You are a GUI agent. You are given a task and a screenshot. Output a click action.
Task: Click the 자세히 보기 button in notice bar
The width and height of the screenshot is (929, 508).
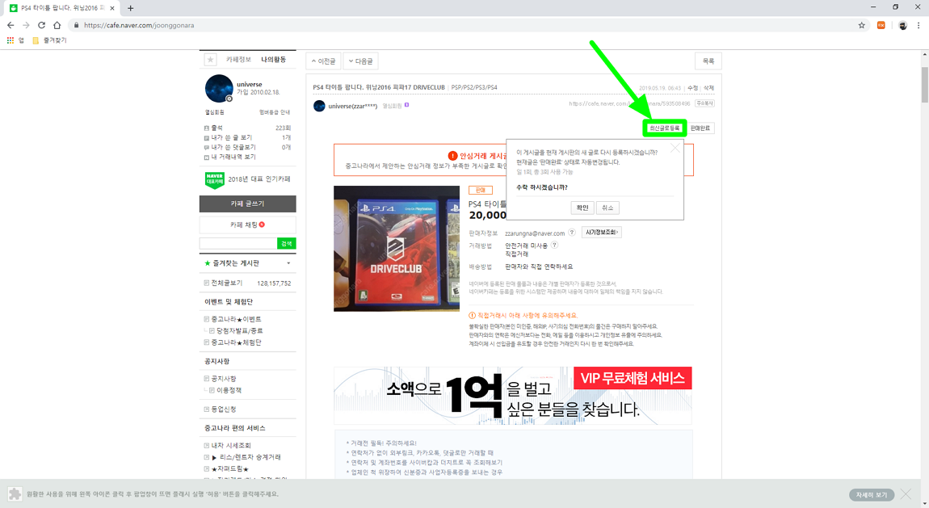coord(872,495)
